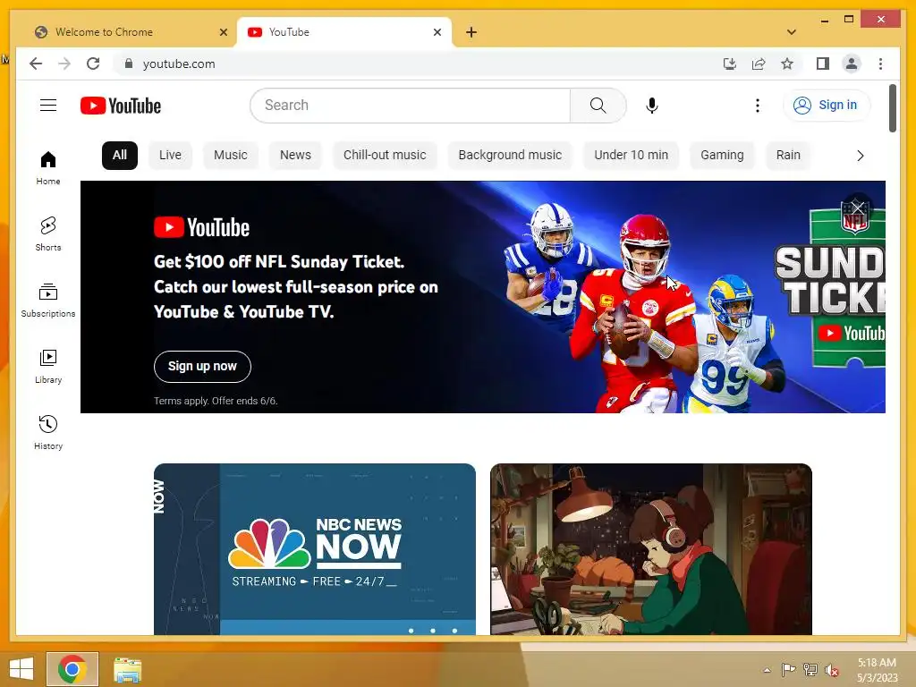The width and height of the screenshot is (916, 687).
Task: Filter videos by News chip
Action: (x=295, y=156)
